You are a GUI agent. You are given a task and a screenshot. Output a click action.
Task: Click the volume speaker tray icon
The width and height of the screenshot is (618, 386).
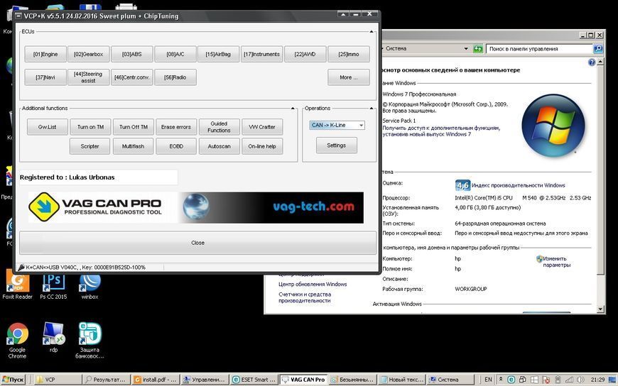(x=580, y=380)
